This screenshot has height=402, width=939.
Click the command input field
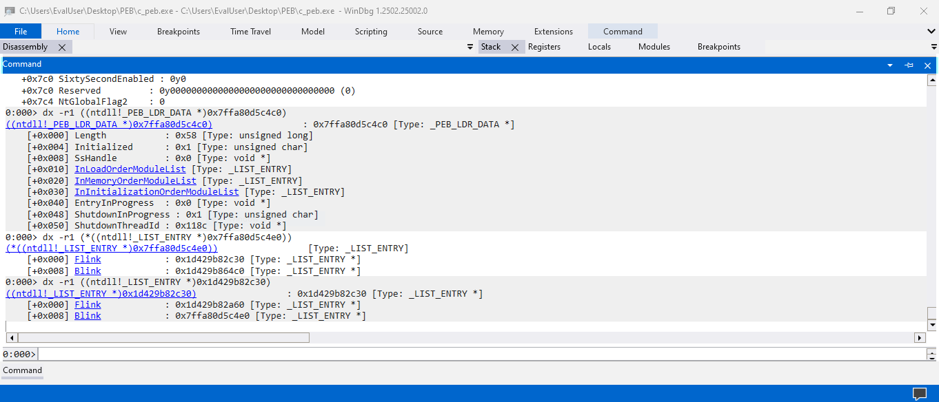pyautogui.click(x=483, y=354)
